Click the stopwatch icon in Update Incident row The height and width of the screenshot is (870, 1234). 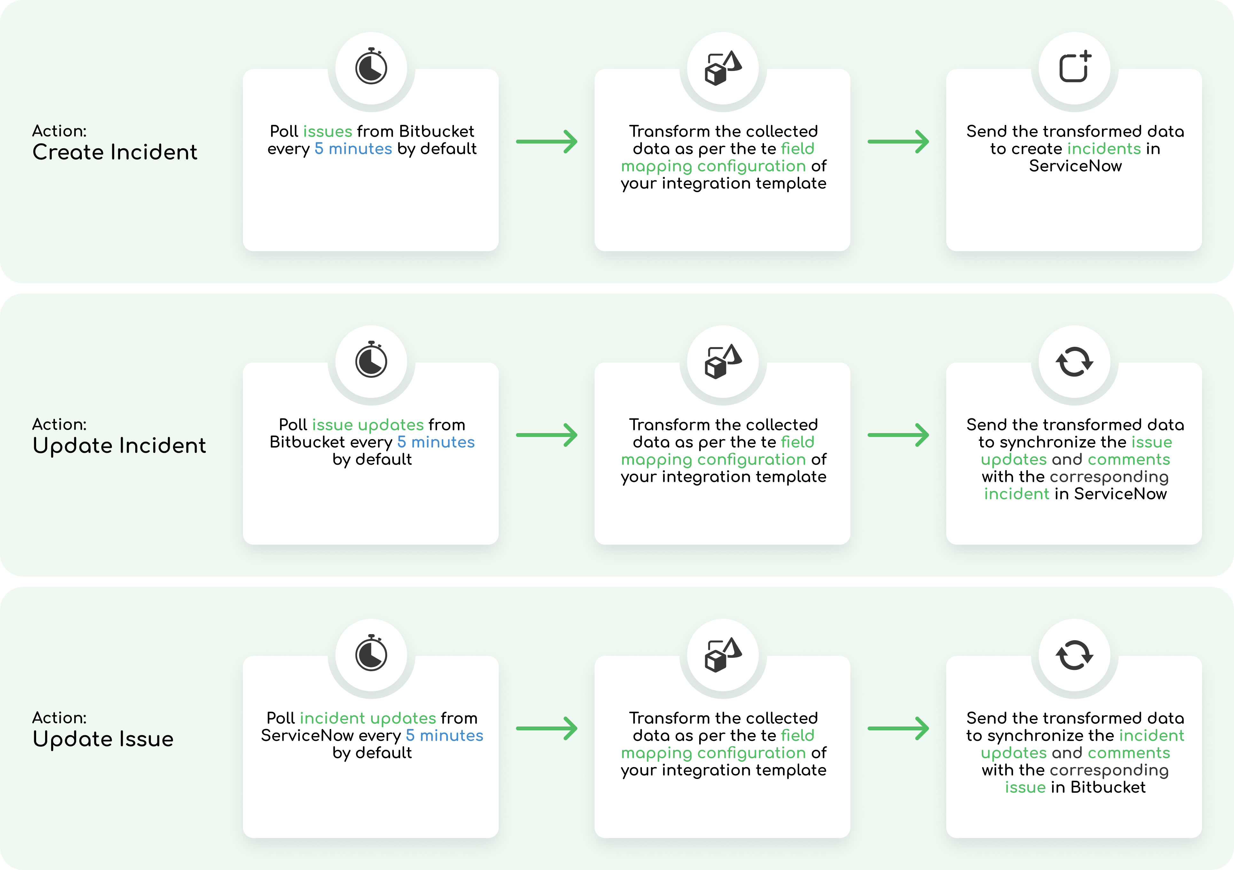371,361
